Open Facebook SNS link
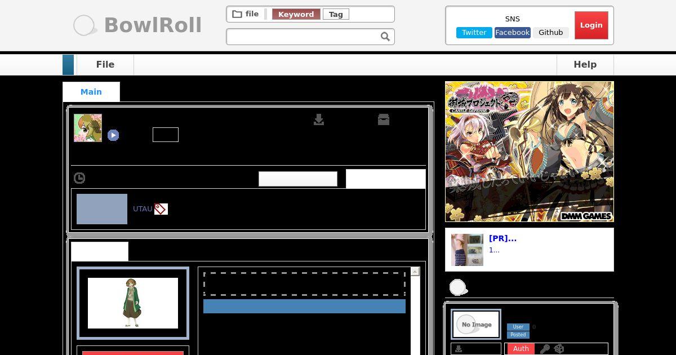The width and height of the screenshot is (676, 355). click(x=512, y=33)
